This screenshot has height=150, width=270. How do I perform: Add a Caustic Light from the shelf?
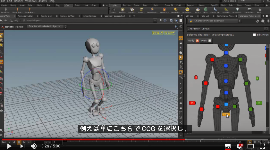tap(215, 10)
